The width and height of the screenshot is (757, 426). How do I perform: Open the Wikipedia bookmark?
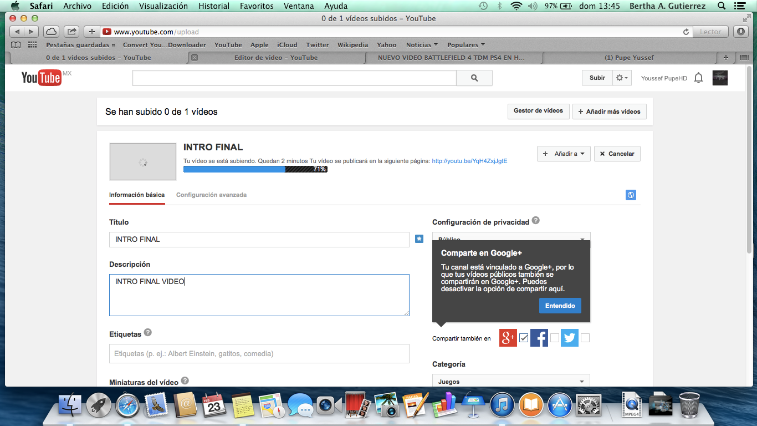click(352, 45)
